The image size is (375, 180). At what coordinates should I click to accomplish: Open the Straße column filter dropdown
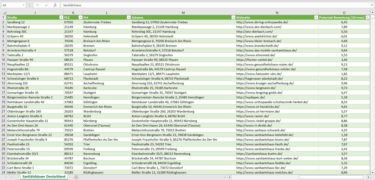(61, 17)
